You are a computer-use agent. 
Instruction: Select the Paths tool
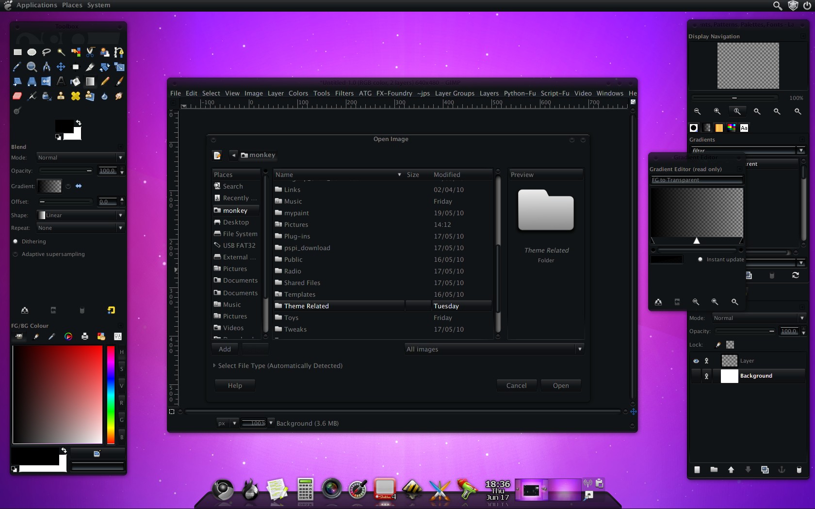pyautogui.click(x=119, y=52)
